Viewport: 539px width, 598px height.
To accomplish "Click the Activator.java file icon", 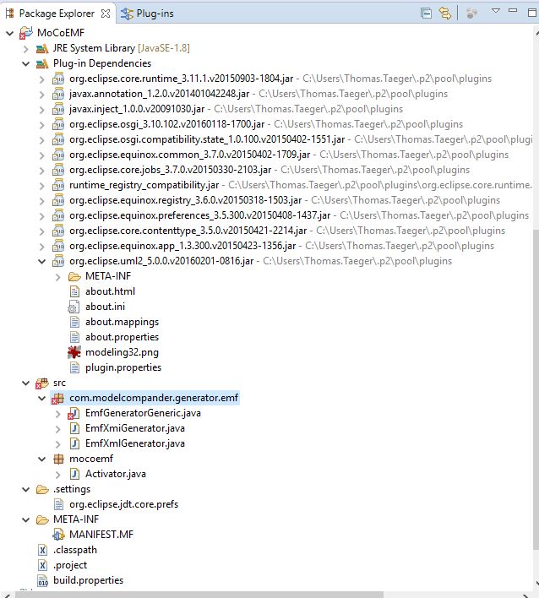I will (x=74, y=474).
